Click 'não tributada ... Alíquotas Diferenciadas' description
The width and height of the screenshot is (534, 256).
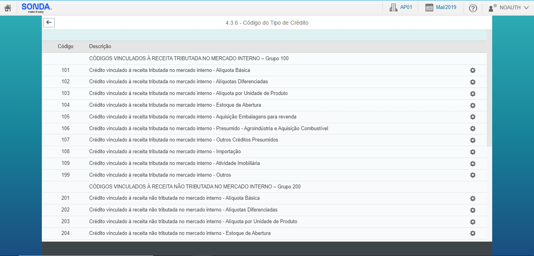pos(183,210)
